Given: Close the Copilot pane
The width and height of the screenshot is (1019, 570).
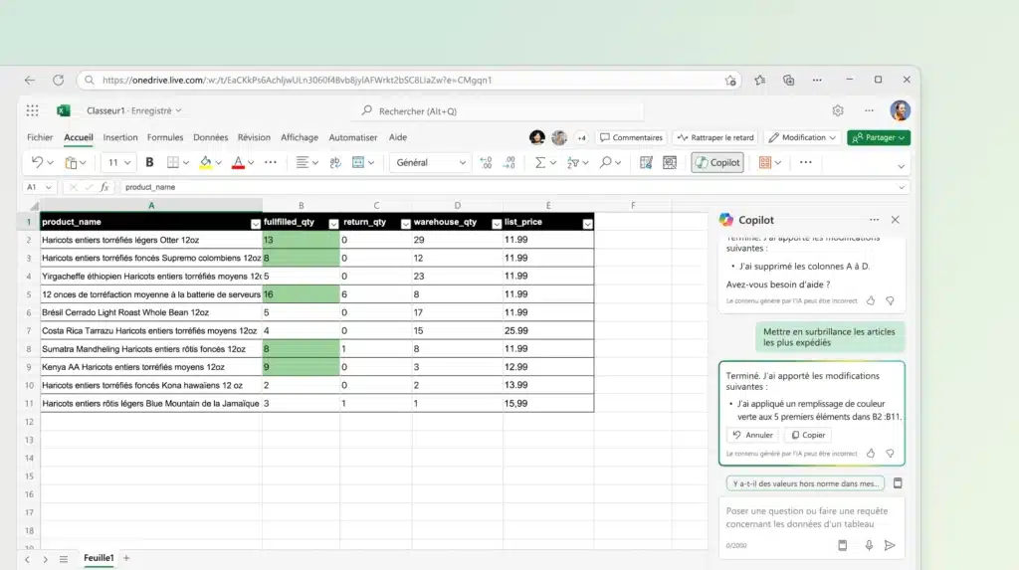Looking at the screenshot, I should tap(896, 220).
